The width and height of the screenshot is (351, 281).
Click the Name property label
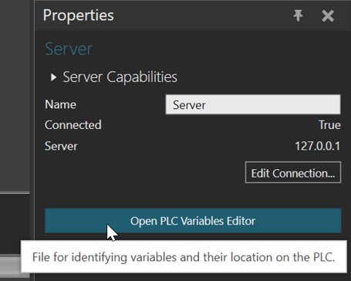tap(60, 104)
